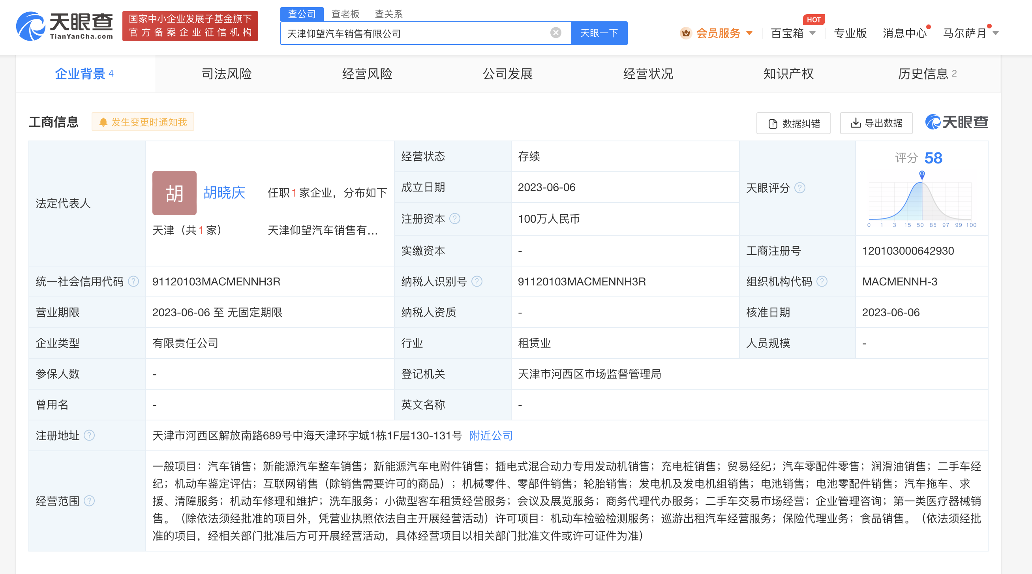The width and height of the screenshot is (1032, 574).
Task: Click the 导出数据 download button
Action: pos(876,123)
